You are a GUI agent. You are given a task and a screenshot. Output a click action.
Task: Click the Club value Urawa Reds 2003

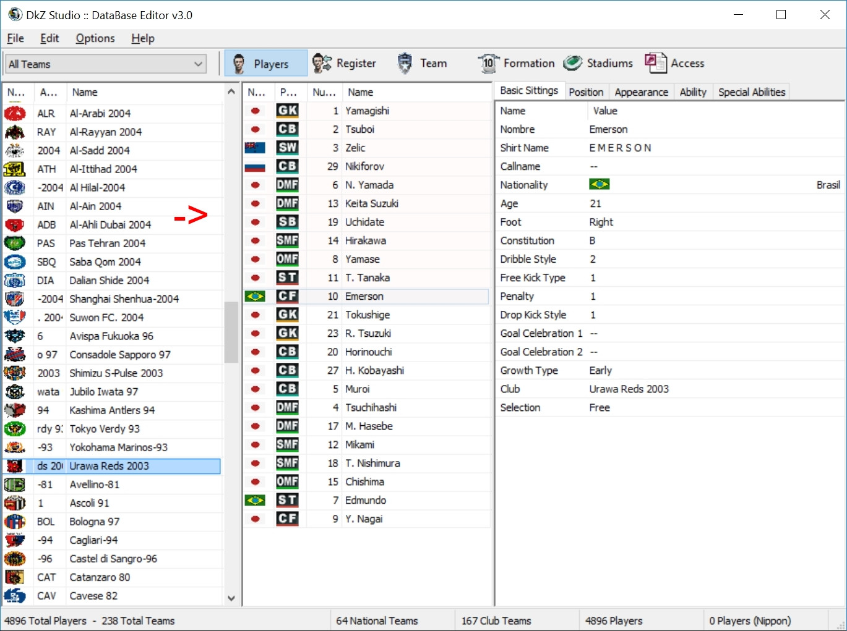click(x=629, y=389)
